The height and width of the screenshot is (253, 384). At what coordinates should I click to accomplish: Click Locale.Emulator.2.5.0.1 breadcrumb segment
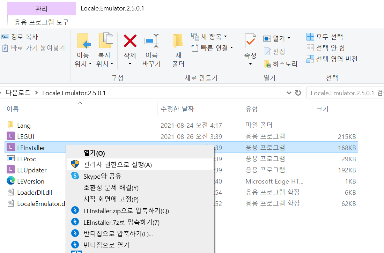[x=74, y=93]
